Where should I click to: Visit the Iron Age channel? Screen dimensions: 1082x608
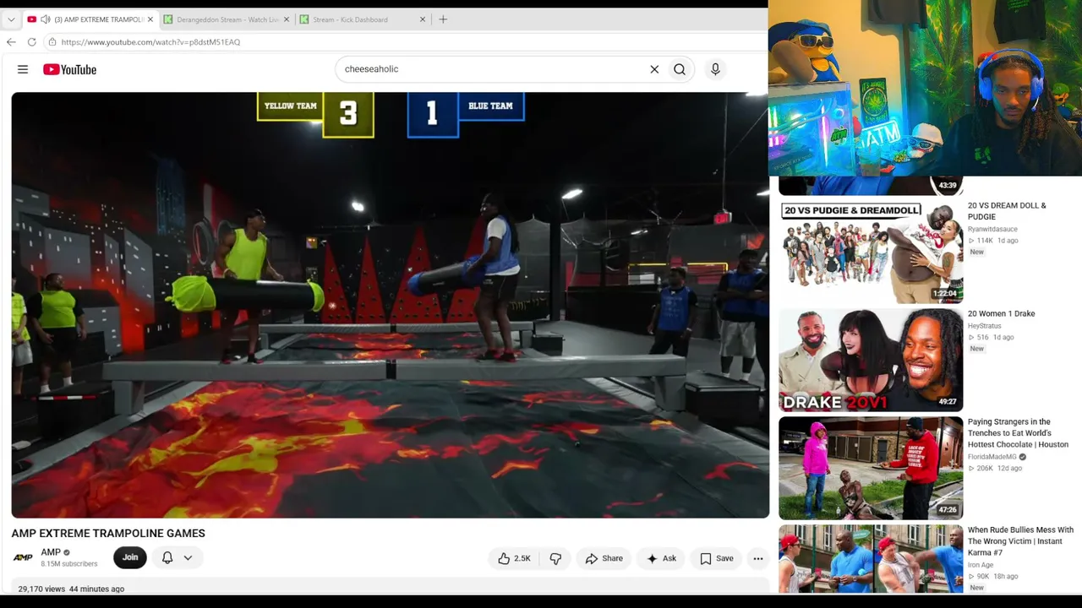point(981,565)
